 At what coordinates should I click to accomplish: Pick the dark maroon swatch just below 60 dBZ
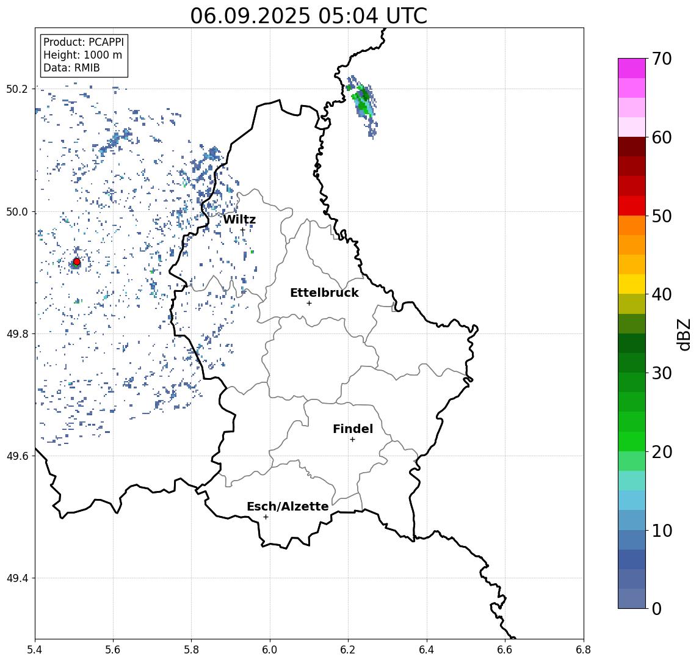[632, 147]
